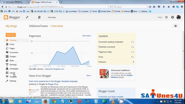
Task: Click the Settings wrench icon
Action: (7, 81)
